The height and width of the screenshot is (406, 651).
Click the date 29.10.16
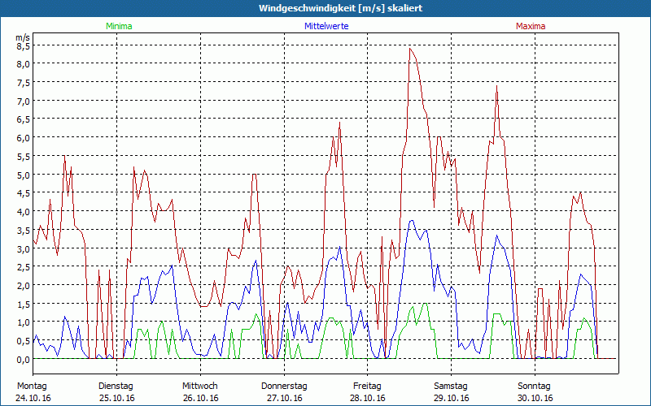point(452,398)
